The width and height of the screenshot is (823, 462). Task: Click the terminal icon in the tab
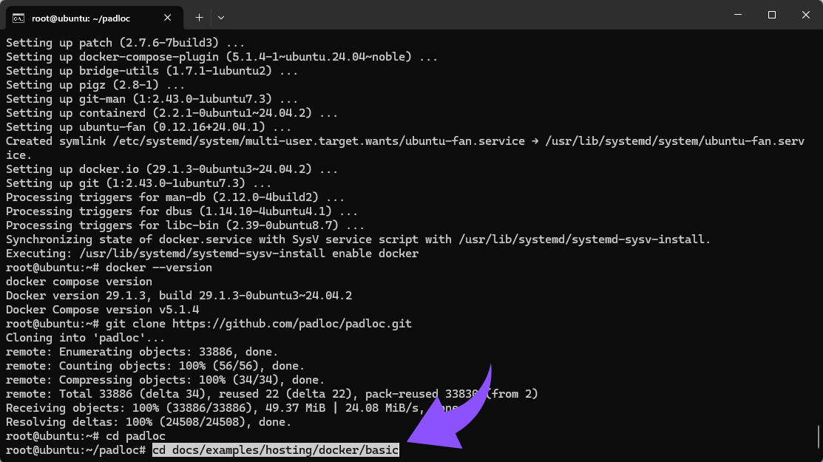click(x=18, y=18)
